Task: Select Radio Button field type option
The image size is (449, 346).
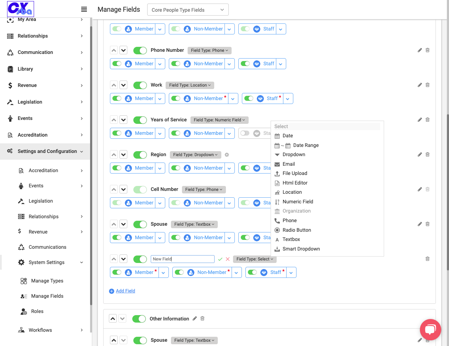Action: click(296, 230)
